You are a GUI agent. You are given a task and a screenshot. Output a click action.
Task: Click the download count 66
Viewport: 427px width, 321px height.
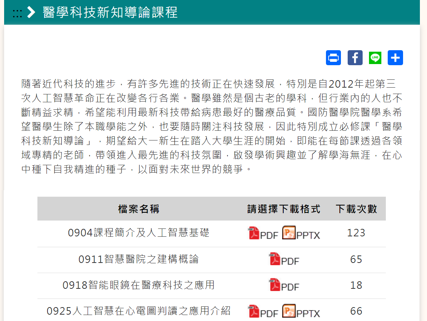(356, 311)
